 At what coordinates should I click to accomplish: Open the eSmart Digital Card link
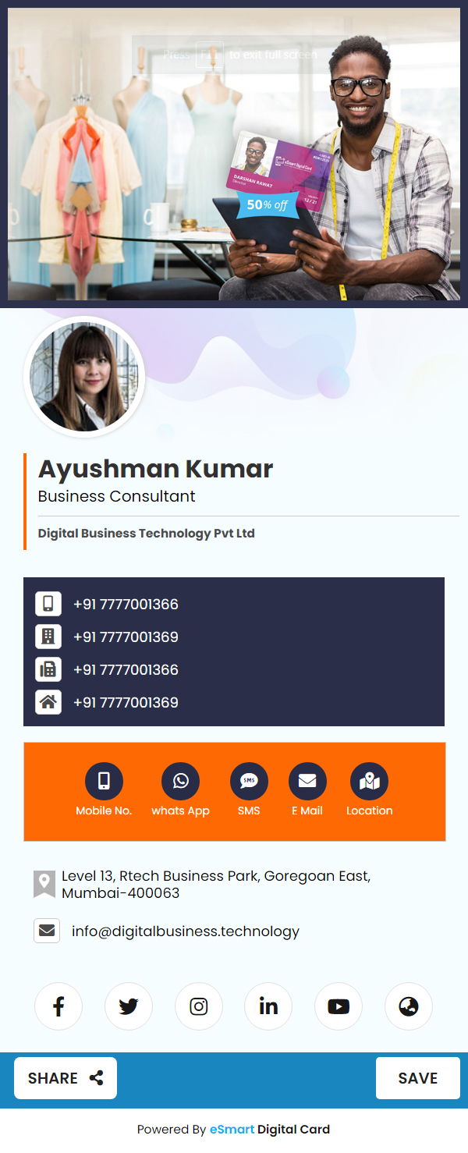click(x=270, y=1129)
